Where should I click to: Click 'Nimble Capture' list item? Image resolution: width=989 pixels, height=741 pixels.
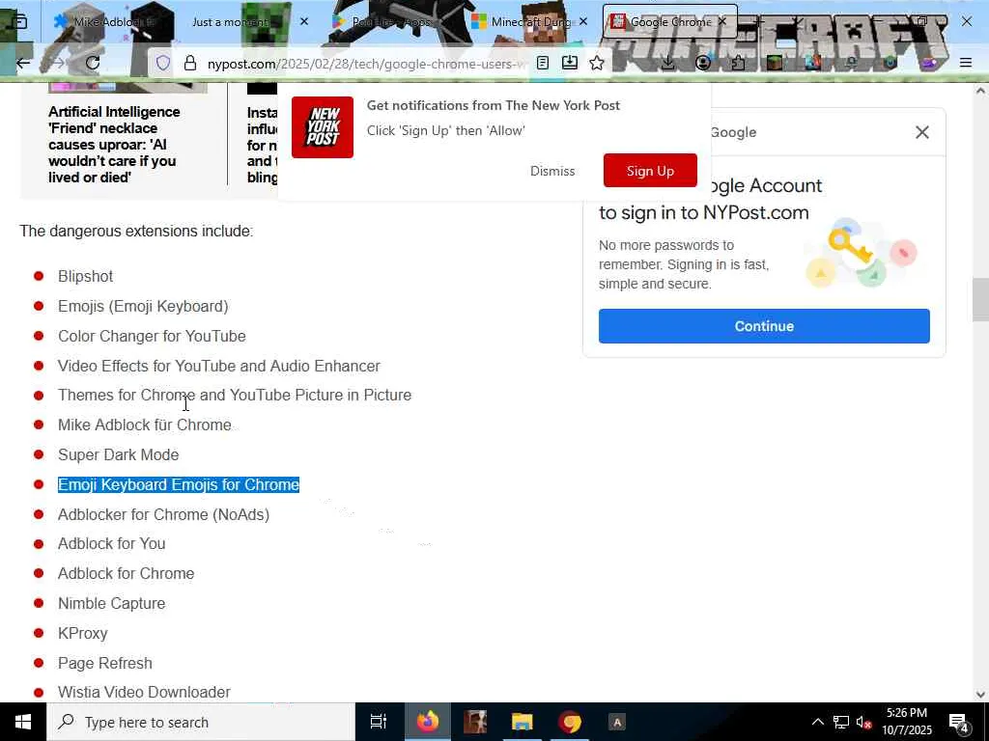[x=112, y=603]
